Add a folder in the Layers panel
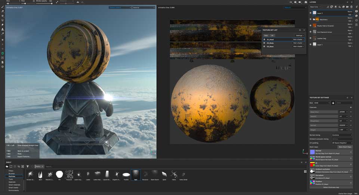The width and height of the screenshot is (359, 195). [x=347, y=7]
